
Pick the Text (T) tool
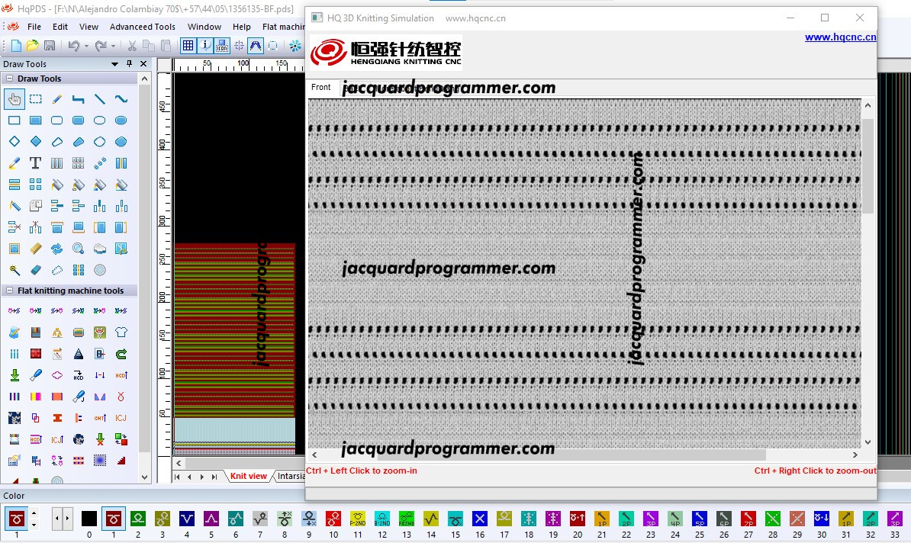[x=35, y=163]
